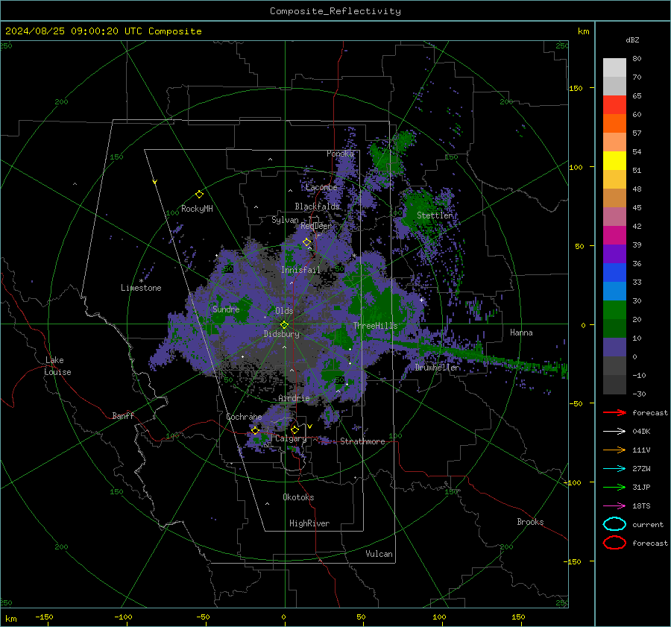
Task: Click the Ponoka city label
Action: point(340,154)
